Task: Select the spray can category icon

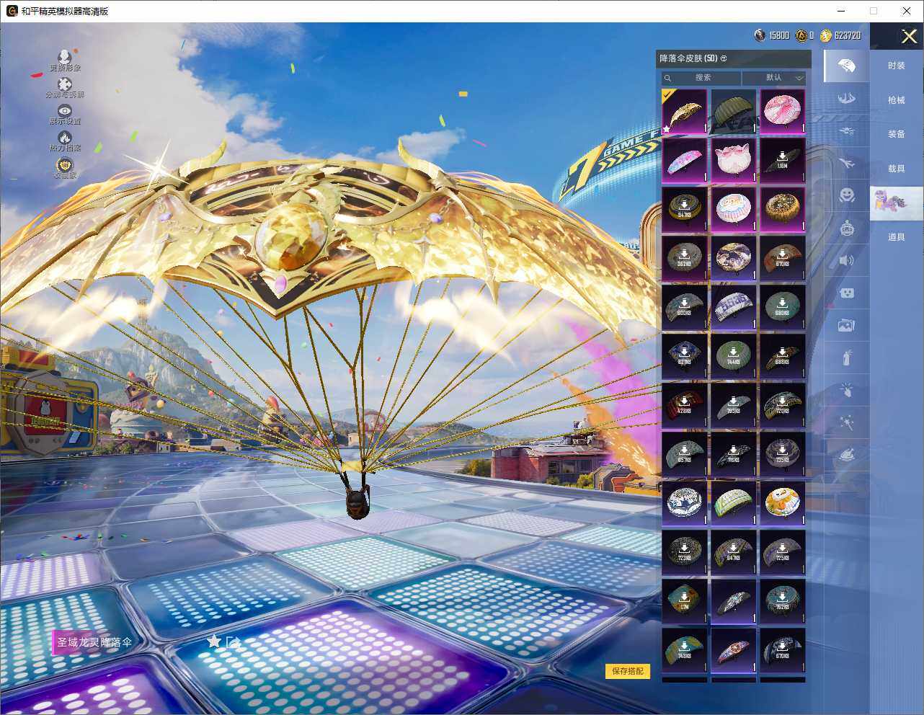Action: click(x=847, y=357)
